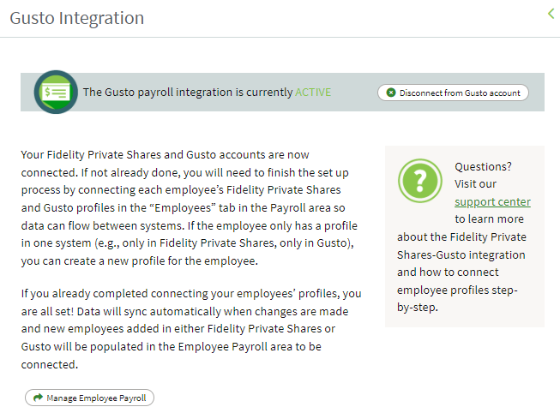Click the green arrow icon beside Manage Employee Payroll
This screenshot has width=560, height=413.
[x=38, y=398]
